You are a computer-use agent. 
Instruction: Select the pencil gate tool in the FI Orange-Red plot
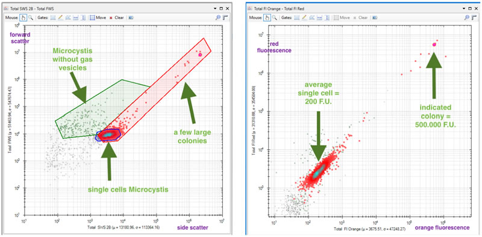click(304, 17)
